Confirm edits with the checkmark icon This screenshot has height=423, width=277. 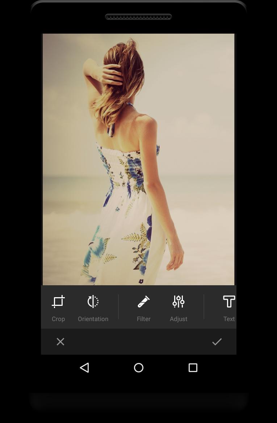click(x=217, y=342)
